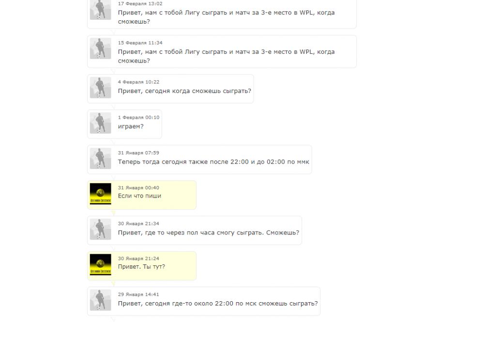The width and height of the screenshot is (484, 339).
Task: Open yellow-black avatar on 'Привет. Ты тут?'
Action: click(x=100, y=264)
